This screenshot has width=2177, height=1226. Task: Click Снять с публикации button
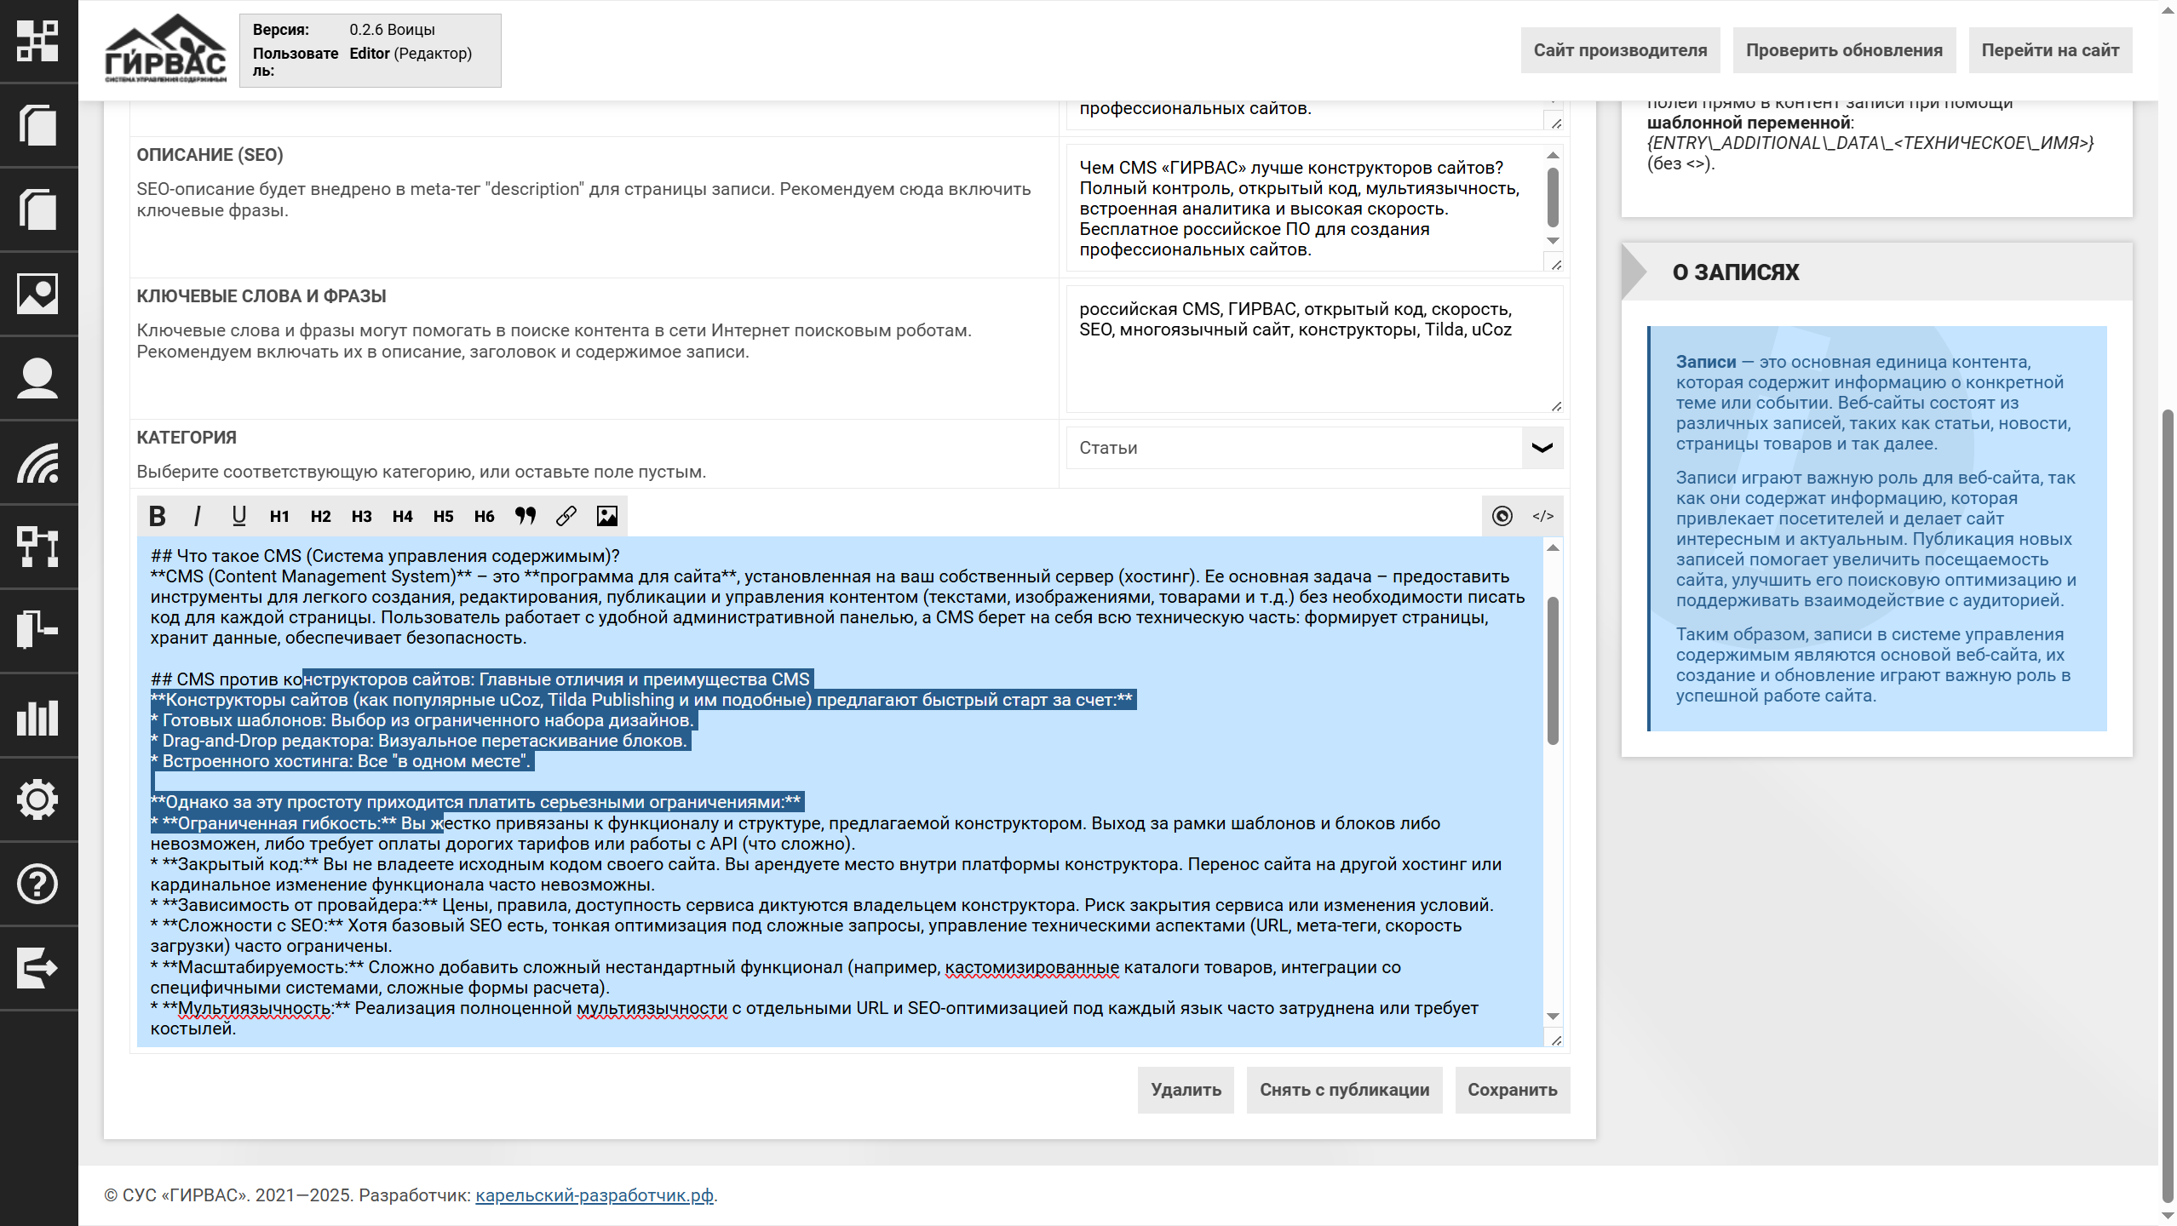[x=1344, y=1090]
